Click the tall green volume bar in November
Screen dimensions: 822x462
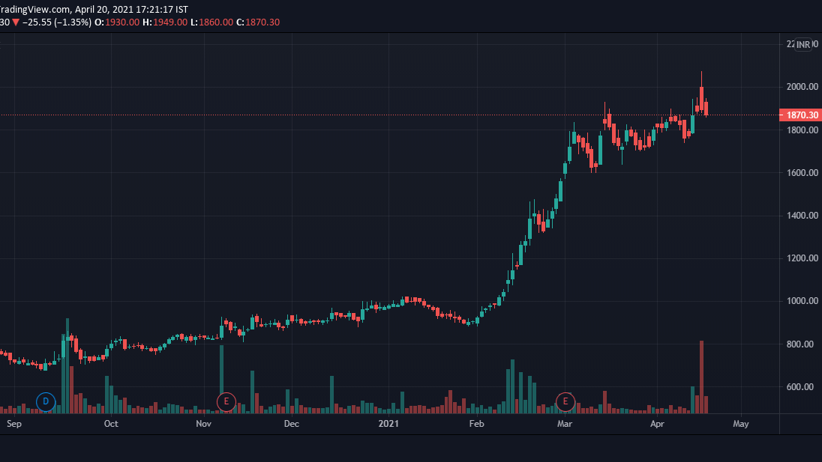click(221, 380)
